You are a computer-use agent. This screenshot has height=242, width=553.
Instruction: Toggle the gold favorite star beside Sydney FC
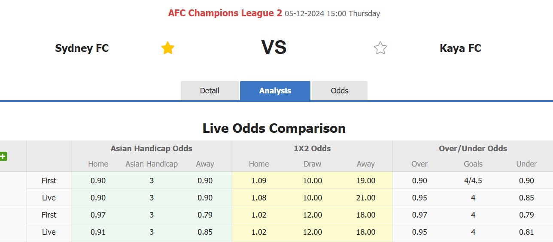167,48
